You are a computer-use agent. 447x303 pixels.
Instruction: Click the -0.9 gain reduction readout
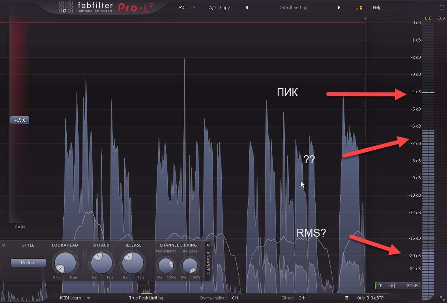tap(441, 18)
